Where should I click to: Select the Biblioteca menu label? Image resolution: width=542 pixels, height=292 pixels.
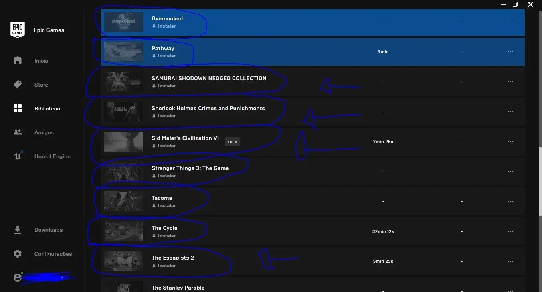[47, 109]
